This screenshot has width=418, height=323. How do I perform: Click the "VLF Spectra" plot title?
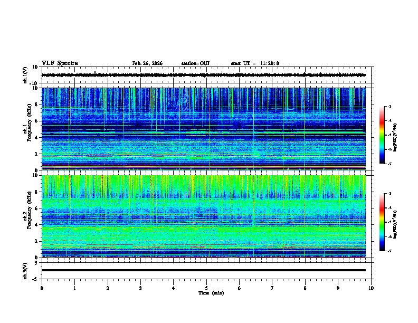[x=60, y=63]
